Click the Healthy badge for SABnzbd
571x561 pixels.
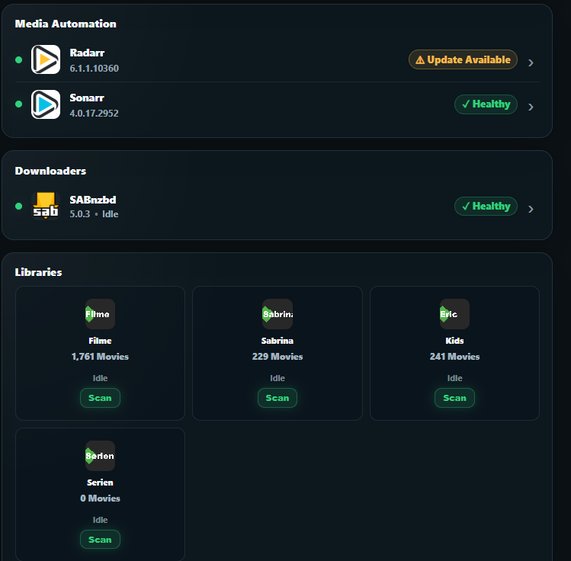486,206
